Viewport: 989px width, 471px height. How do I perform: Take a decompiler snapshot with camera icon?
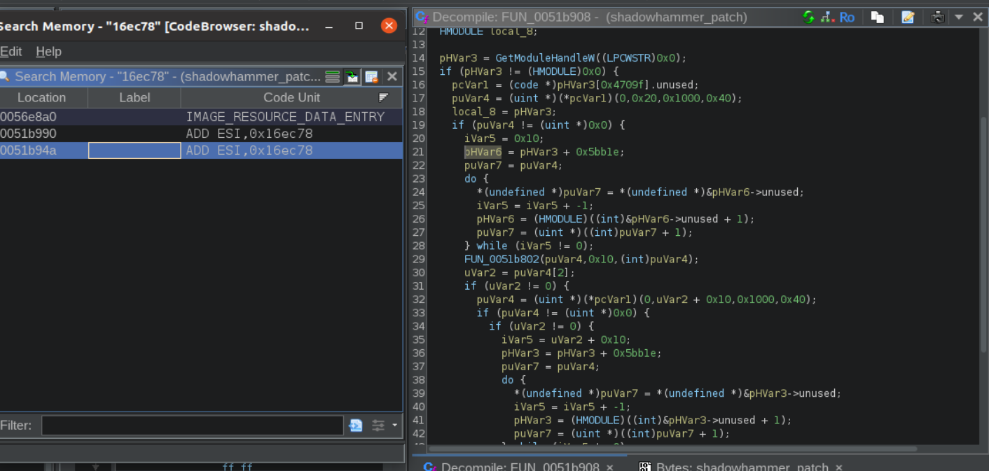938,17
